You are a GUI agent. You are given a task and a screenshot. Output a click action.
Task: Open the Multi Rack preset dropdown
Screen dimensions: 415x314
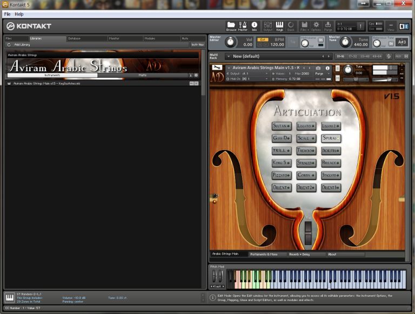tap(229, 56)
